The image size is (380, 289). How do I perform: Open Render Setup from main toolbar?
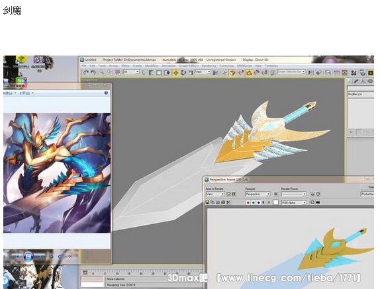click(363, 73)
